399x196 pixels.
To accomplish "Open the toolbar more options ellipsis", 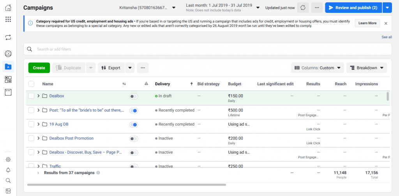I will point(143,68).
